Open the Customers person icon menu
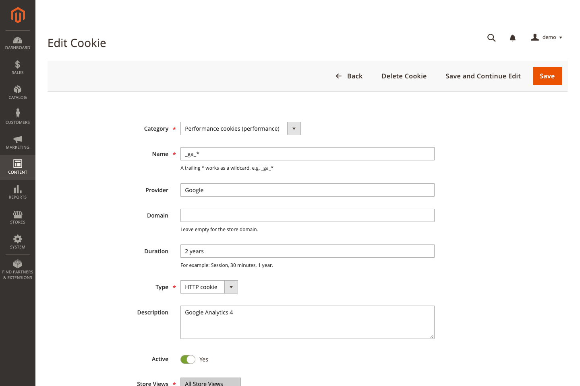Image resolution: width=580 pixels, height=386 pixels. coord(18,113)
